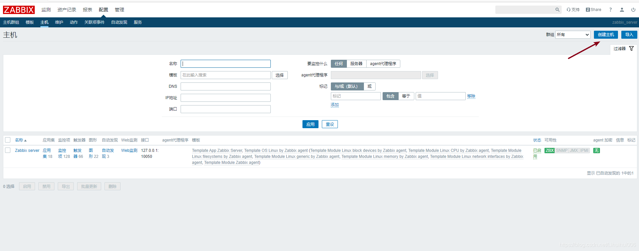The width and height of the screenshot is (639, 251).
Task: Open the 配置 menu
Action: pos(103,10)
